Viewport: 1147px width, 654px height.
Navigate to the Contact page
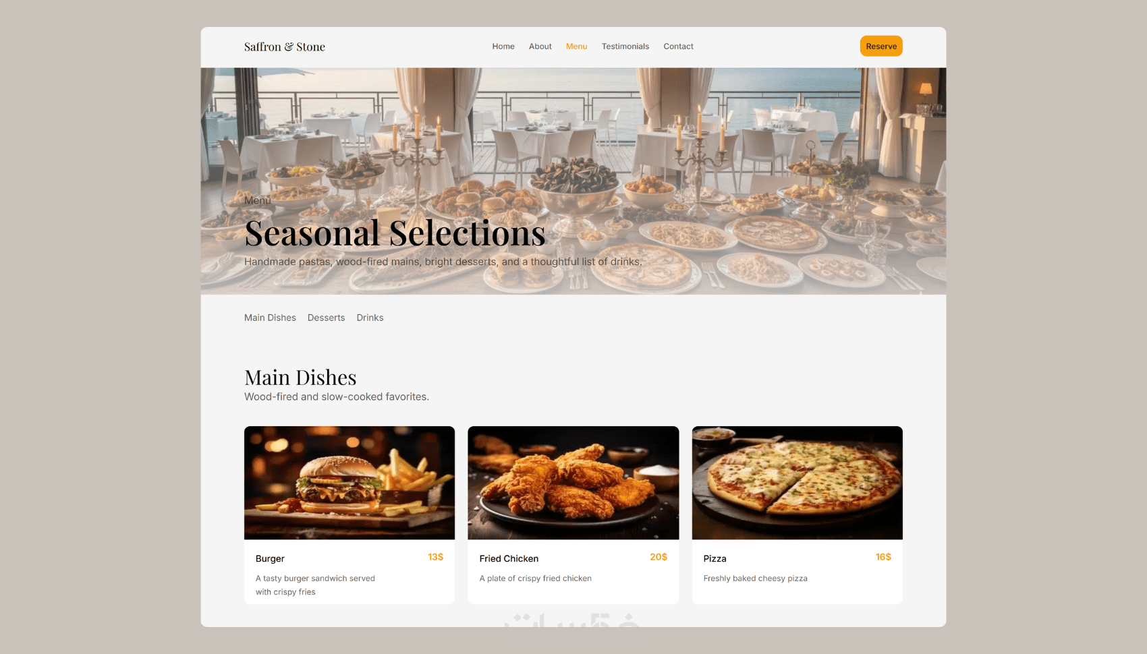678,47
